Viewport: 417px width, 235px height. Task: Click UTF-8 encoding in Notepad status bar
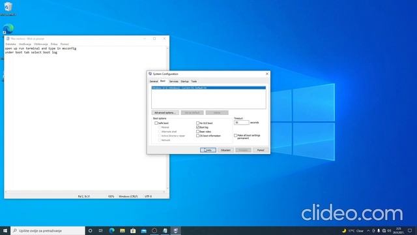(148, 196)
